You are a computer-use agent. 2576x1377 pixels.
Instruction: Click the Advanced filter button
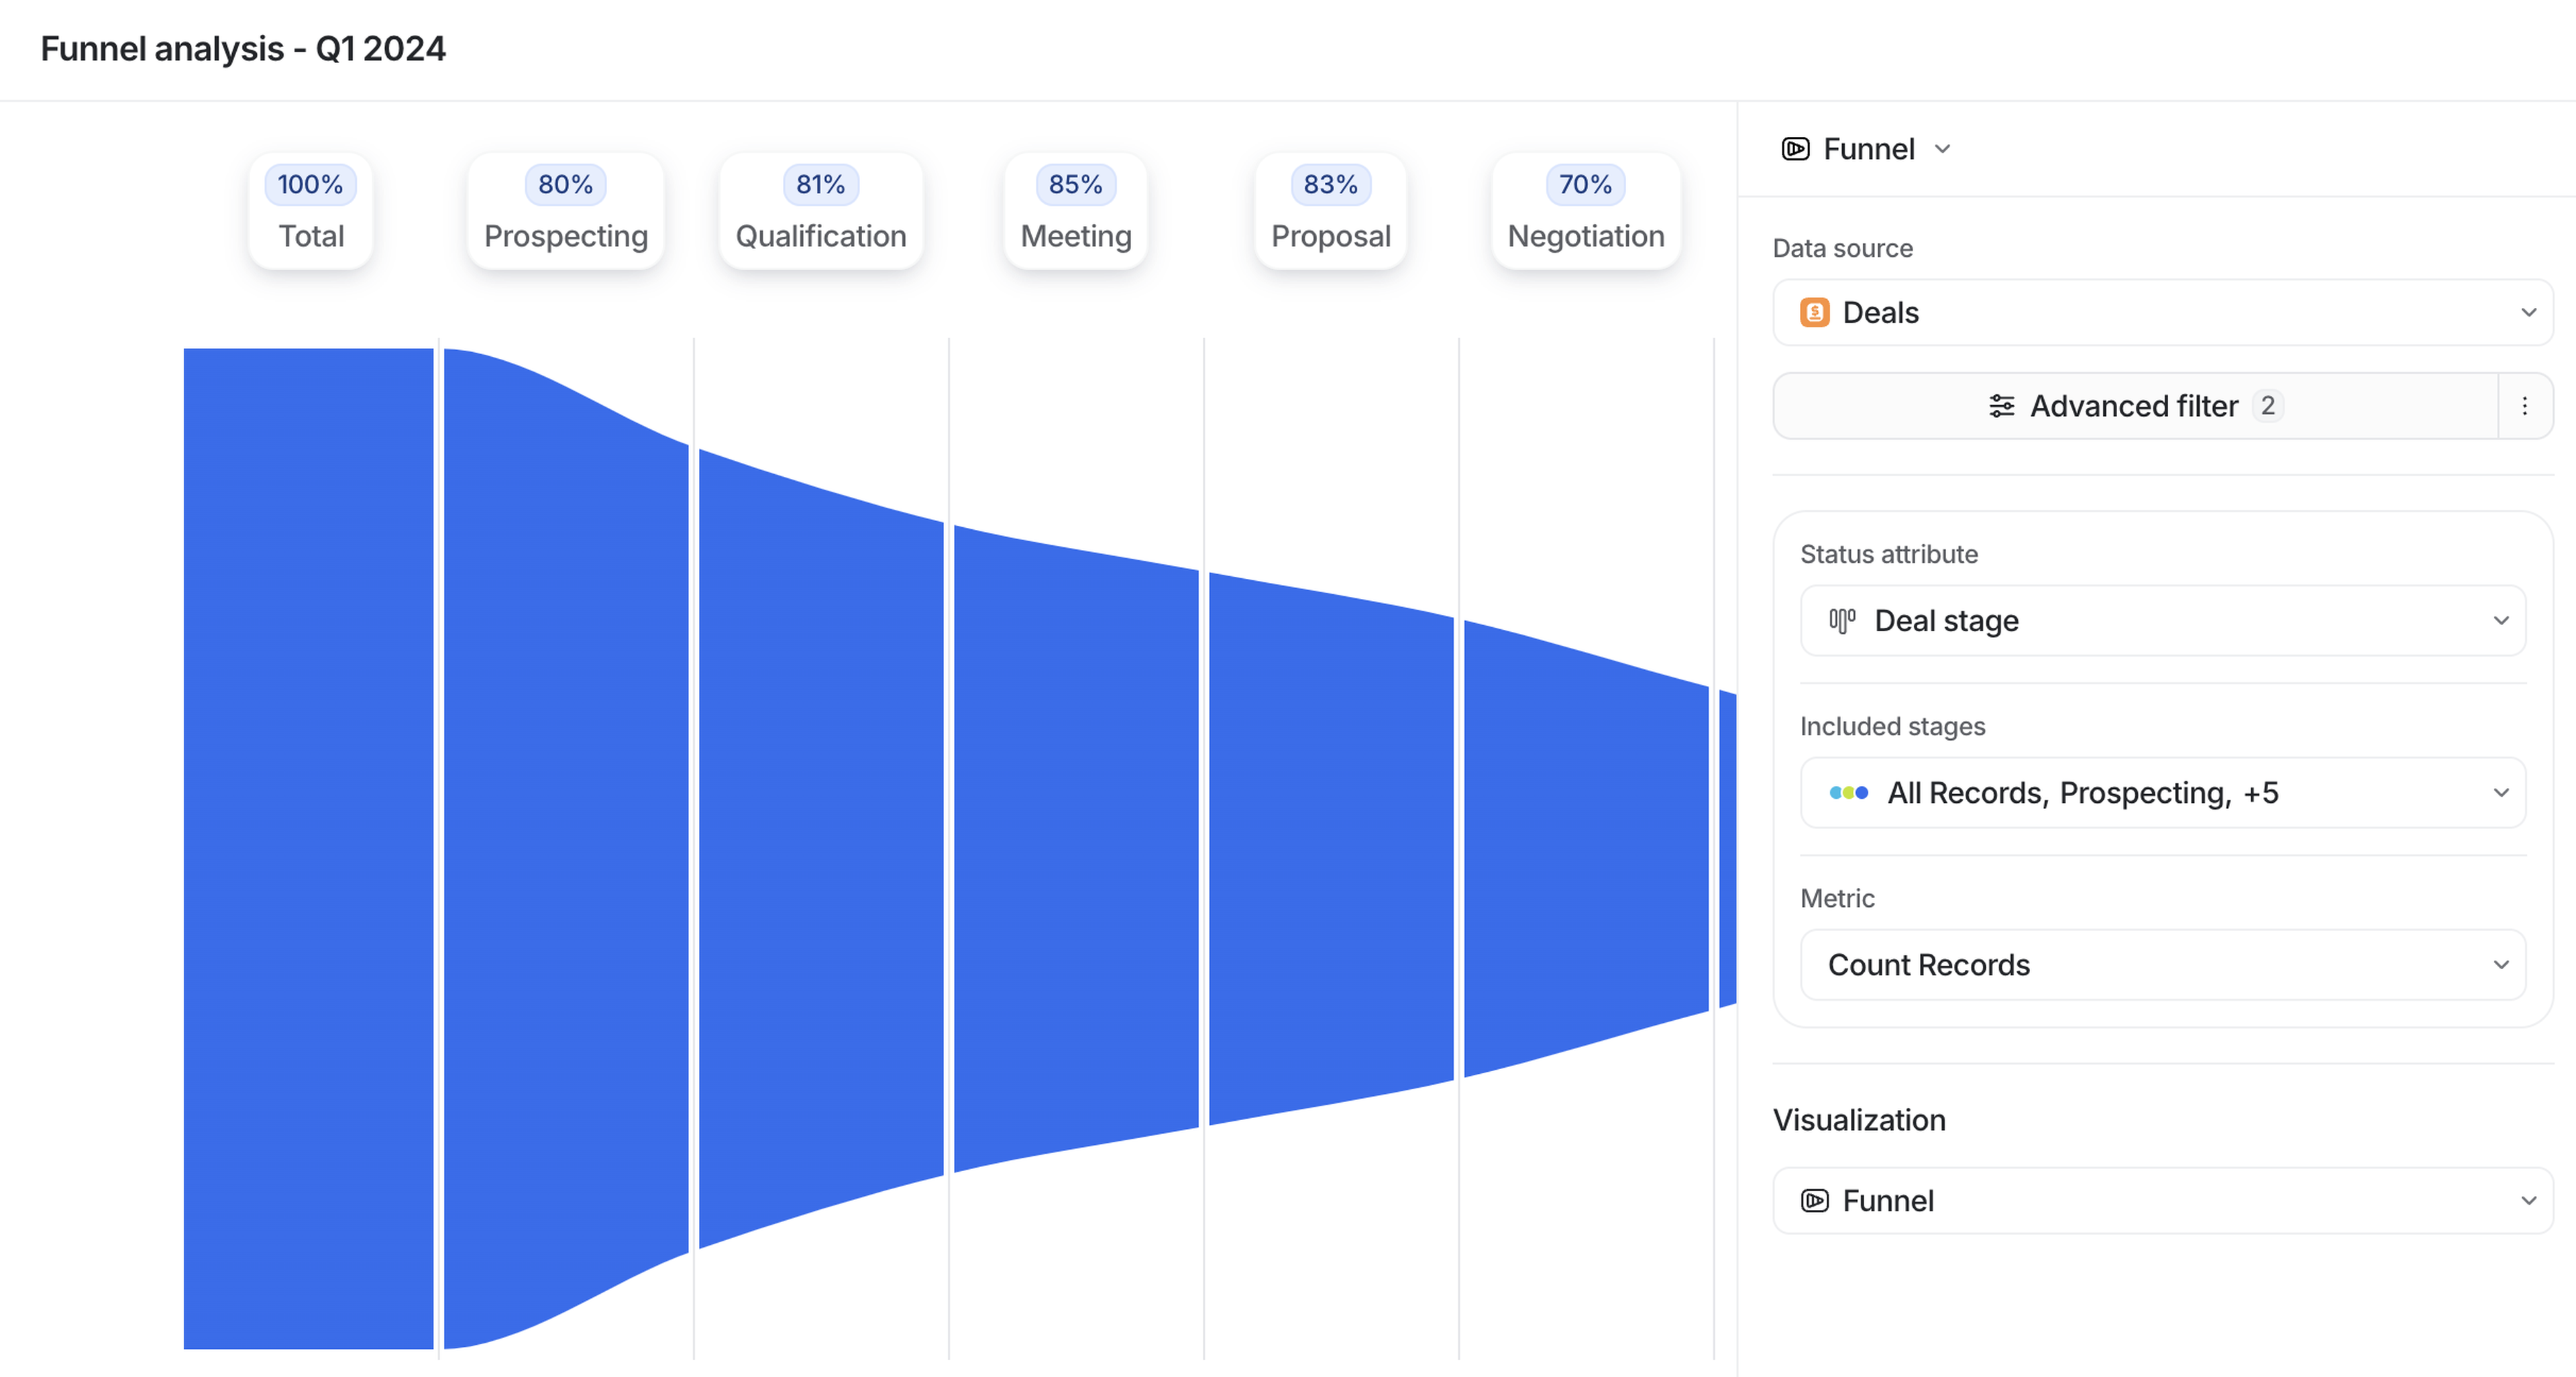pyautogui.click(x=2134, y=406)
